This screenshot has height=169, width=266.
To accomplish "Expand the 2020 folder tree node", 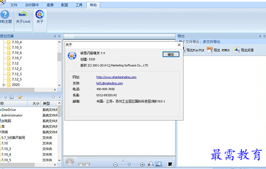I will 4,85.
